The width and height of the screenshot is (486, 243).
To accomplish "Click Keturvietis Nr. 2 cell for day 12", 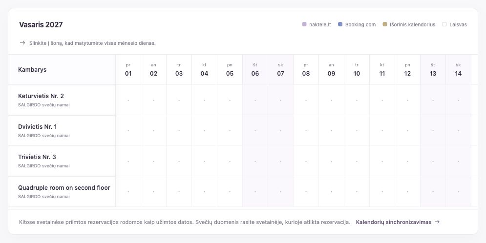I will click(x=408, y=100).
